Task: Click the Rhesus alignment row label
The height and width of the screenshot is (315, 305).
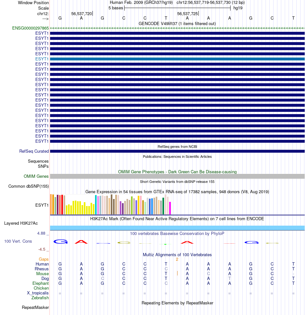Action: coord(42,269)
